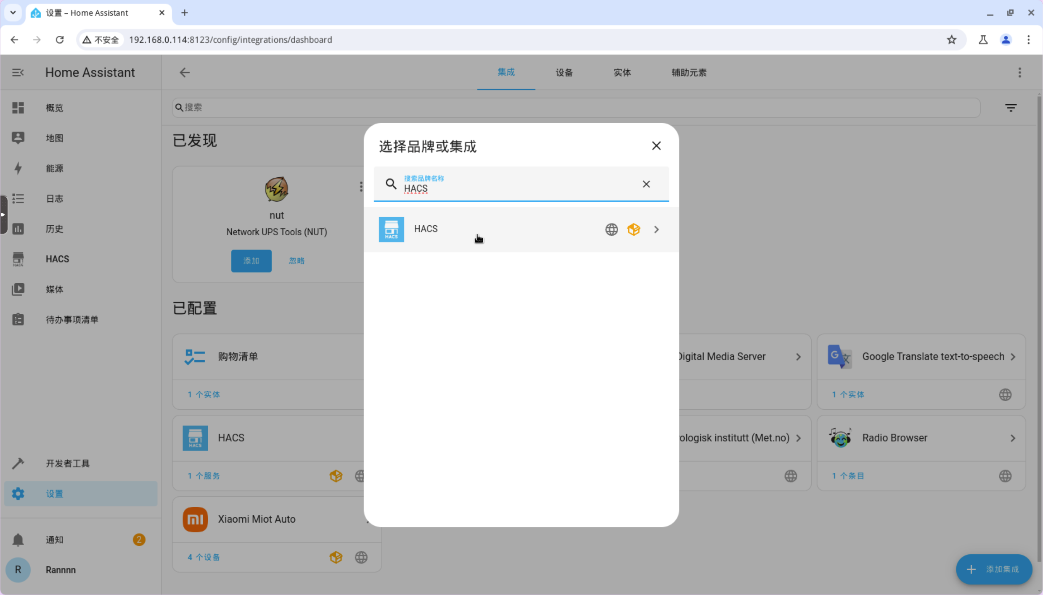Collapse the sidebar with the menu icon
This screenshot has width=1043, height=595.
[x=18, y=72]
